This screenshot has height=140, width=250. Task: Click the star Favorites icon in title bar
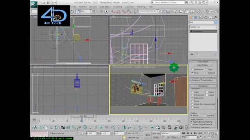pyautogui.click(x=200, y=3)
